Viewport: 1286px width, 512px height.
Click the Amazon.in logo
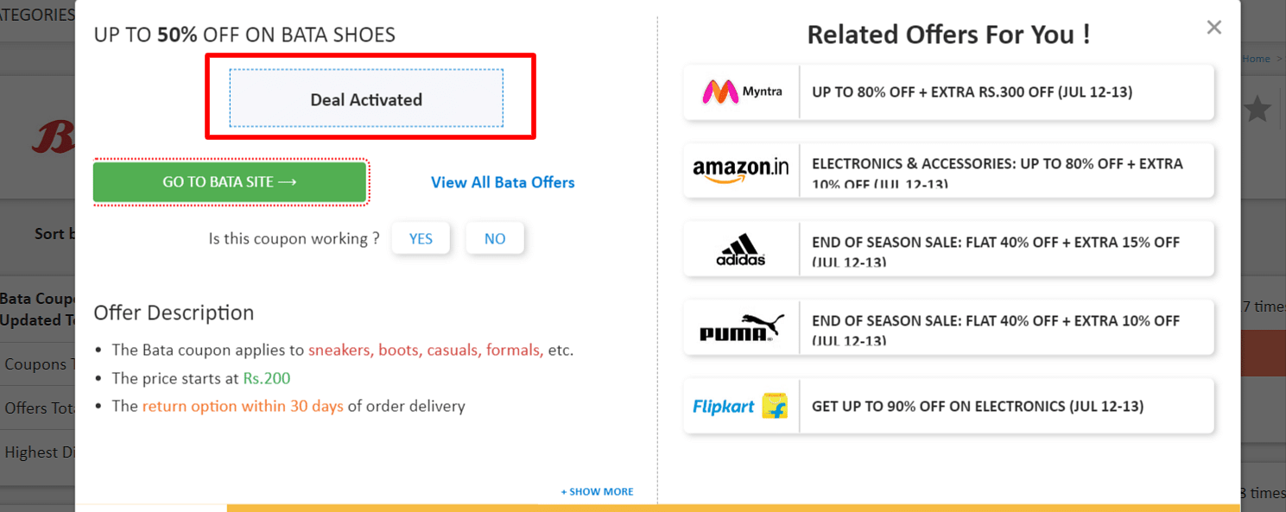tap(741, 170)
